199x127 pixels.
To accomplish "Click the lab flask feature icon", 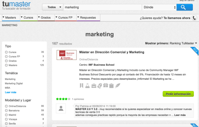I will tap(87, 86).
